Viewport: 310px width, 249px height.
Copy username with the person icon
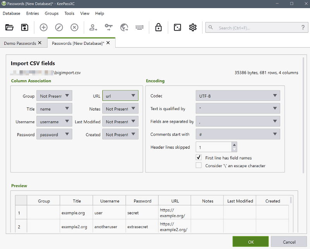[93, 27]
